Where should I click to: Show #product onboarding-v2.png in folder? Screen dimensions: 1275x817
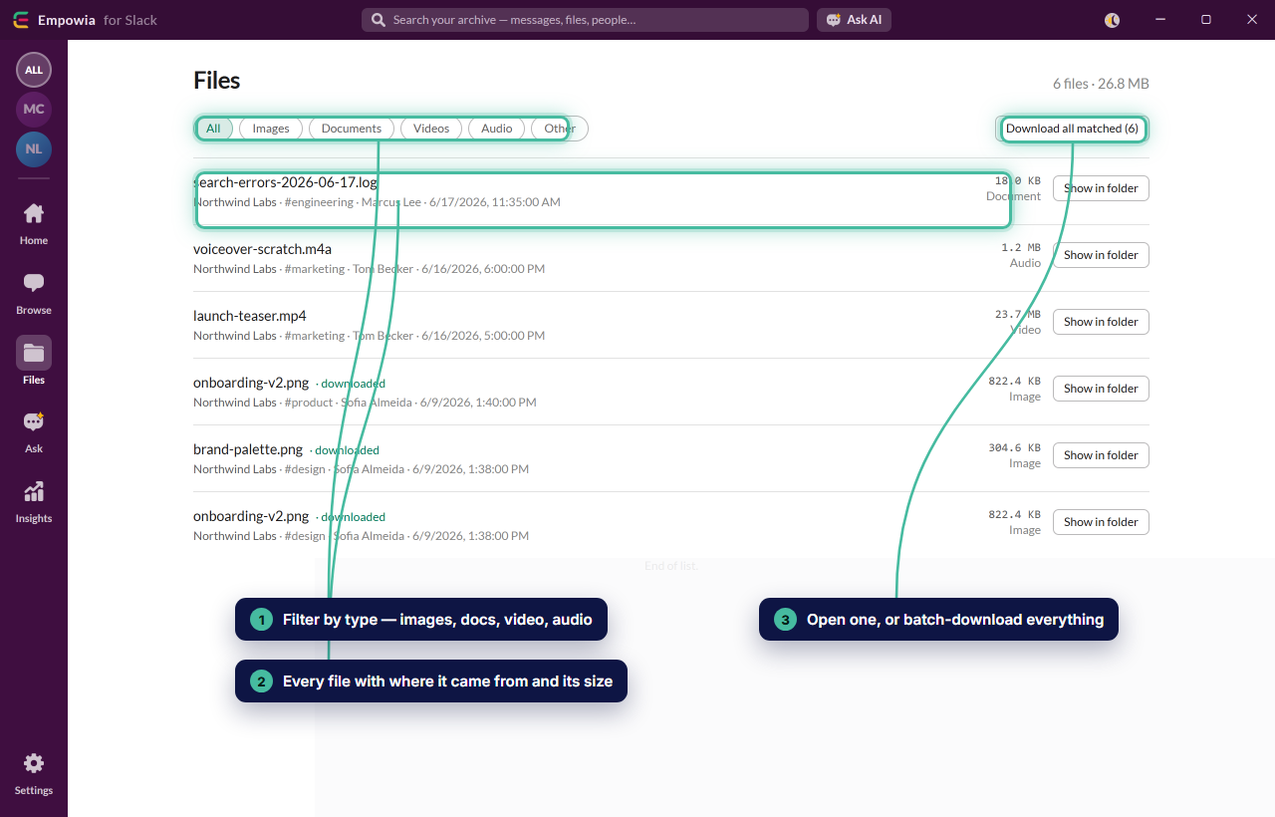point(1101,389)
